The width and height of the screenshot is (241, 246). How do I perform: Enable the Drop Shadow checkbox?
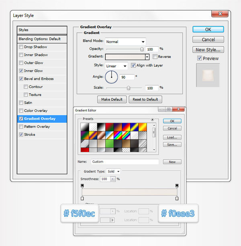pyautogui.click(x=21, y=47)
